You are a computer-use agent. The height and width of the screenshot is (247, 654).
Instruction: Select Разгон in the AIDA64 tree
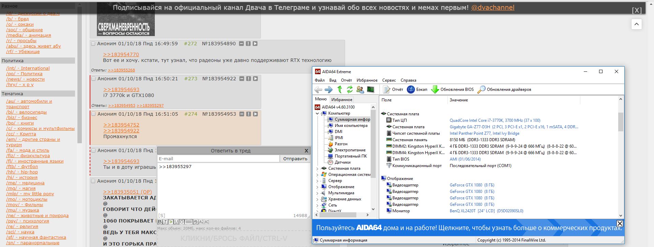(341, 144)
